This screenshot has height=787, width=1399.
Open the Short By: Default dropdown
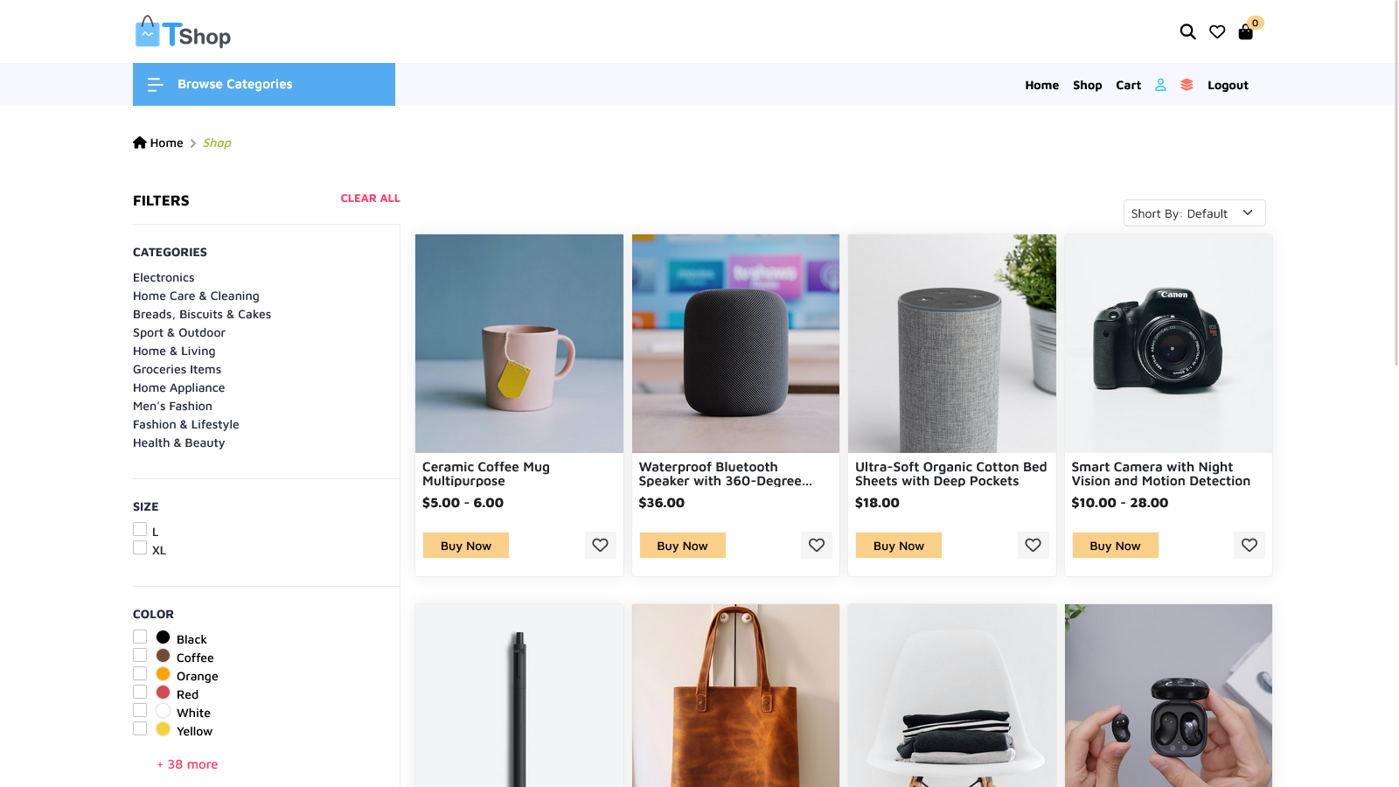coord(1194,213)
